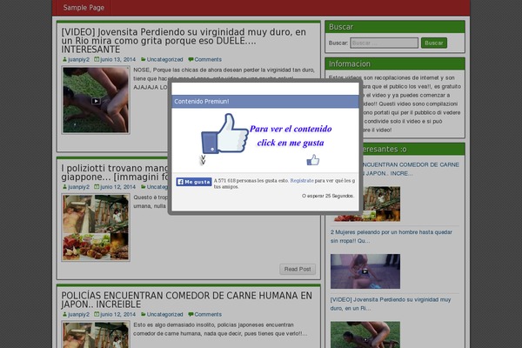Click author juanpiy2 on the junio 13 post
522x348 pixels.
click(78, 60)
